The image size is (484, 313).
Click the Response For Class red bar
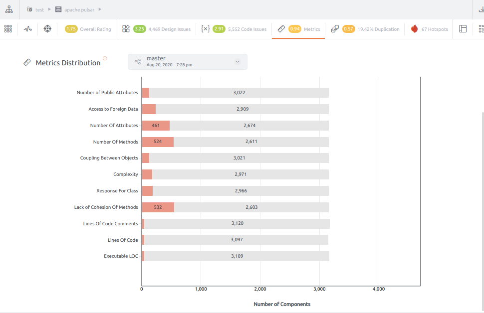(148, 191)
